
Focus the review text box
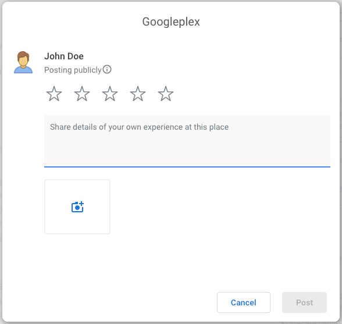point(187,141)
